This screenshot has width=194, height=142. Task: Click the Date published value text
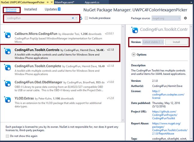166,105
